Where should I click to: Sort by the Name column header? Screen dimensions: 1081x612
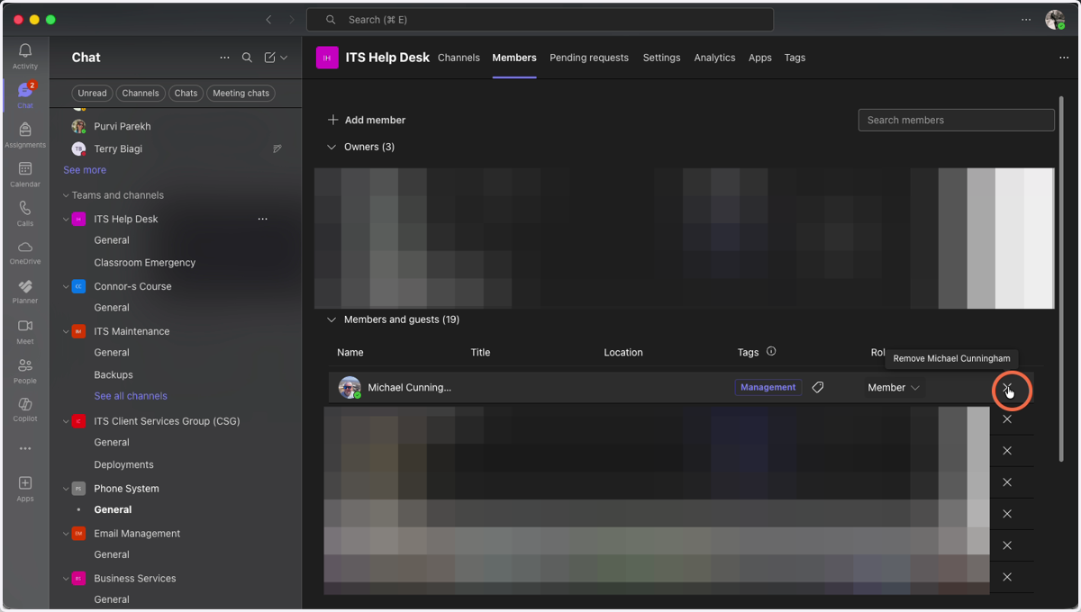[350, 353]
